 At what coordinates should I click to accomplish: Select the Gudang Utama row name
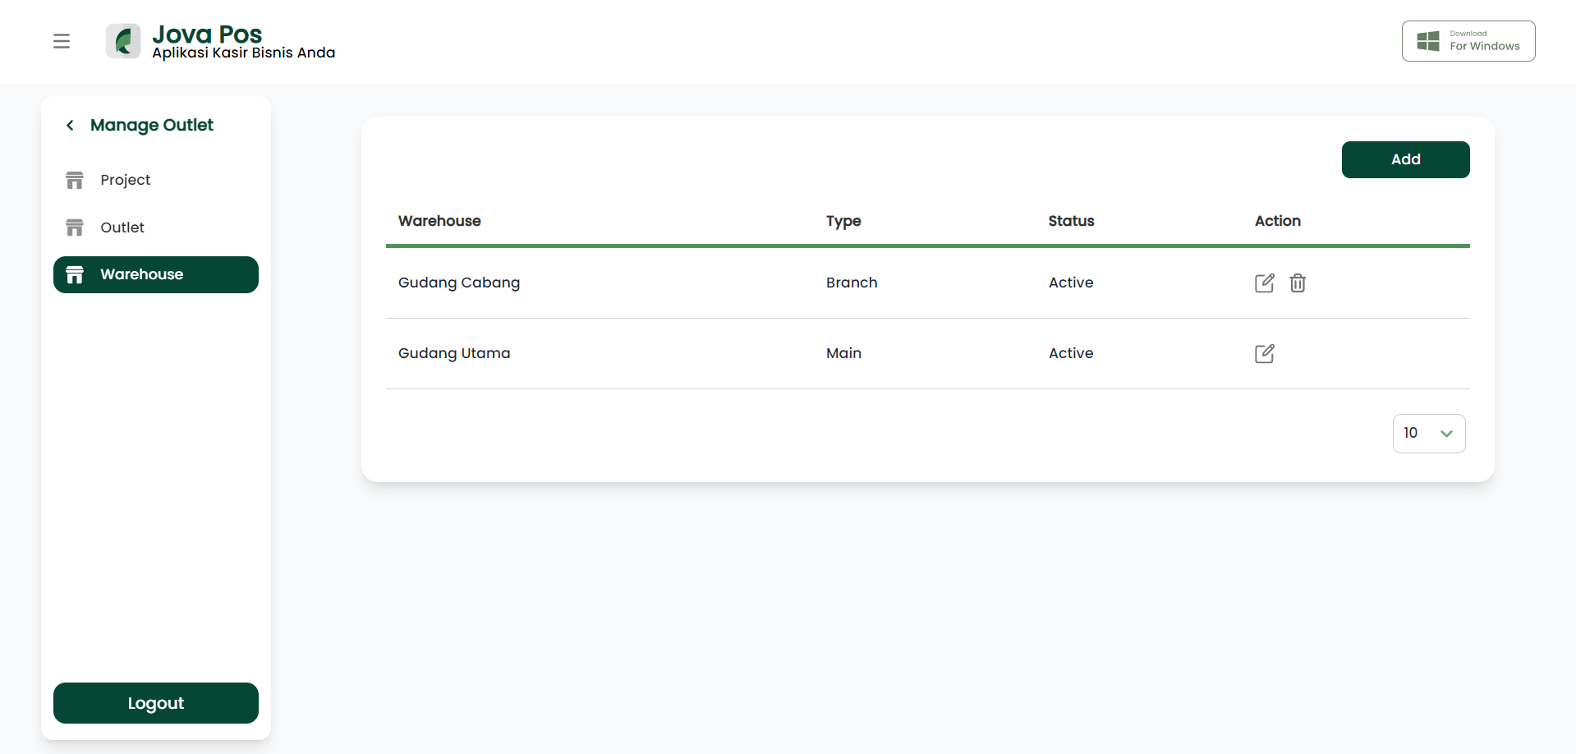point(454,353)
